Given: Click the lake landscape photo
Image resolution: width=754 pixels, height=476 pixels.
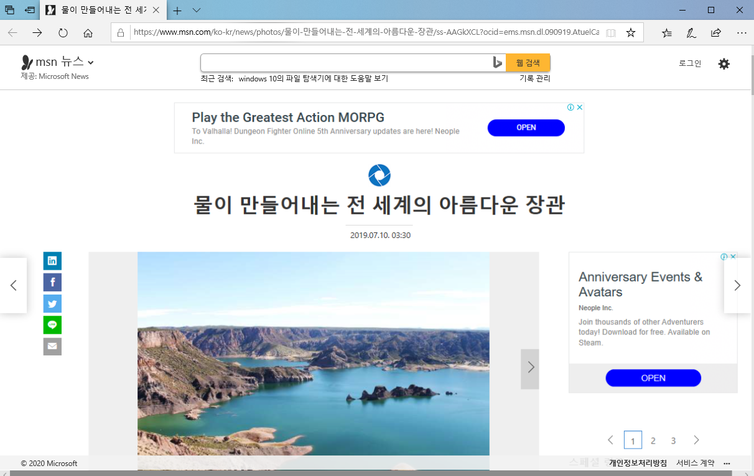Looking at the screenshot, I should [314, 360].
